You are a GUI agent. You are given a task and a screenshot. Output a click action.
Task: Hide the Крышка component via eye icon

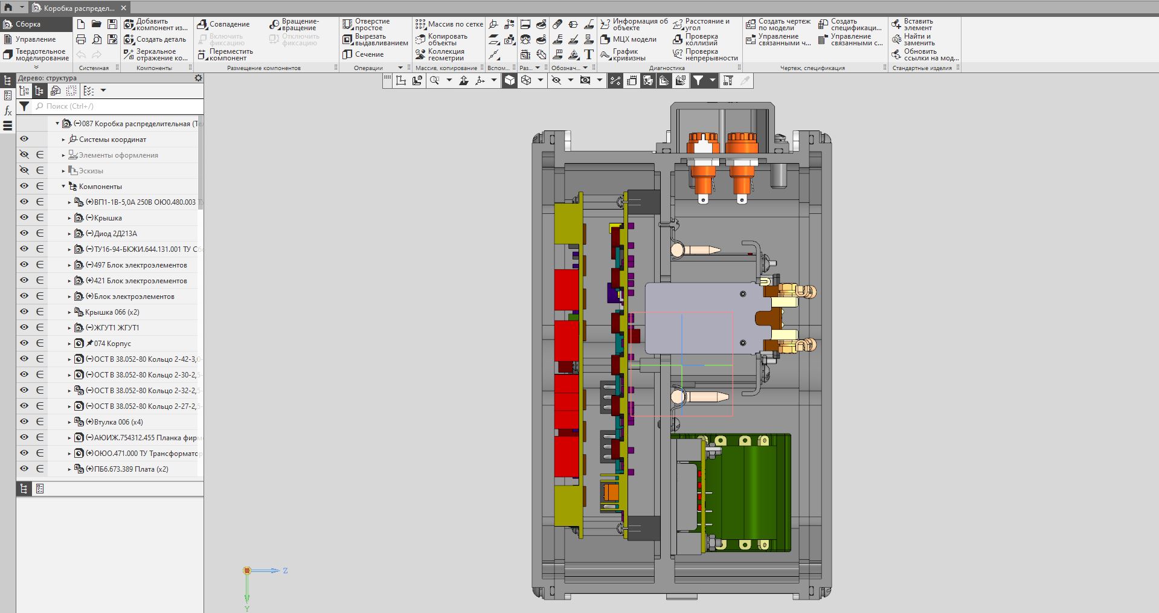point(24,217)
